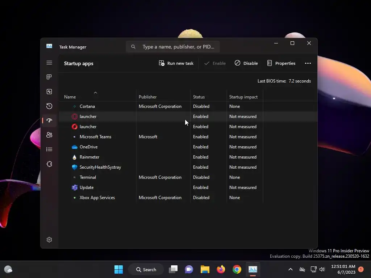This screenshot has width=371, height=278.
Task: Click None impact in the Terminal row
Action: (234, 177)
